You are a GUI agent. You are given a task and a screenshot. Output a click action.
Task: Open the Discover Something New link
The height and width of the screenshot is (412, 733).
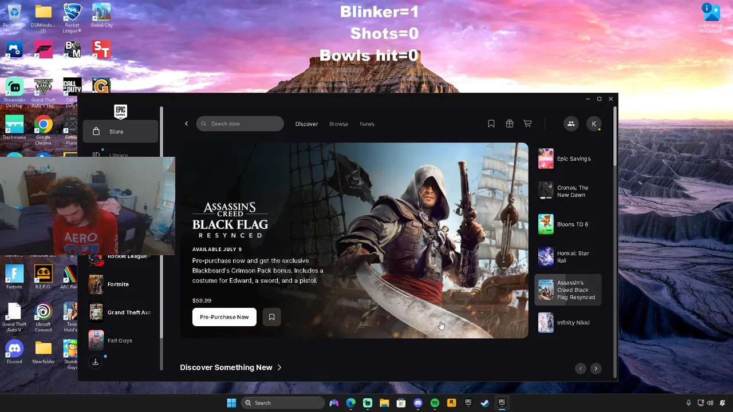coord(231,367)
